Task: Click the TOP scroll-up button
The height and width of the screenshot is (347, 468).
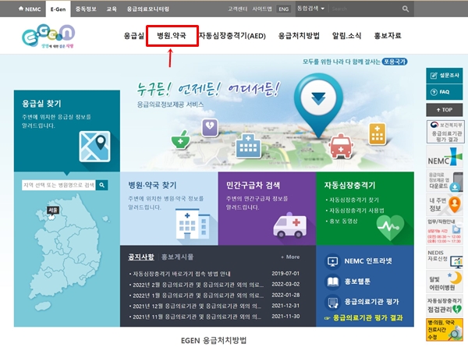Action: [445, 110]
